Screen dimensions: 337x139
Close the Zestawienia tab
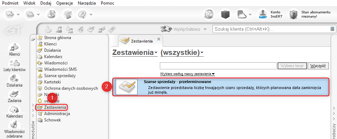(x=159, y=39)
